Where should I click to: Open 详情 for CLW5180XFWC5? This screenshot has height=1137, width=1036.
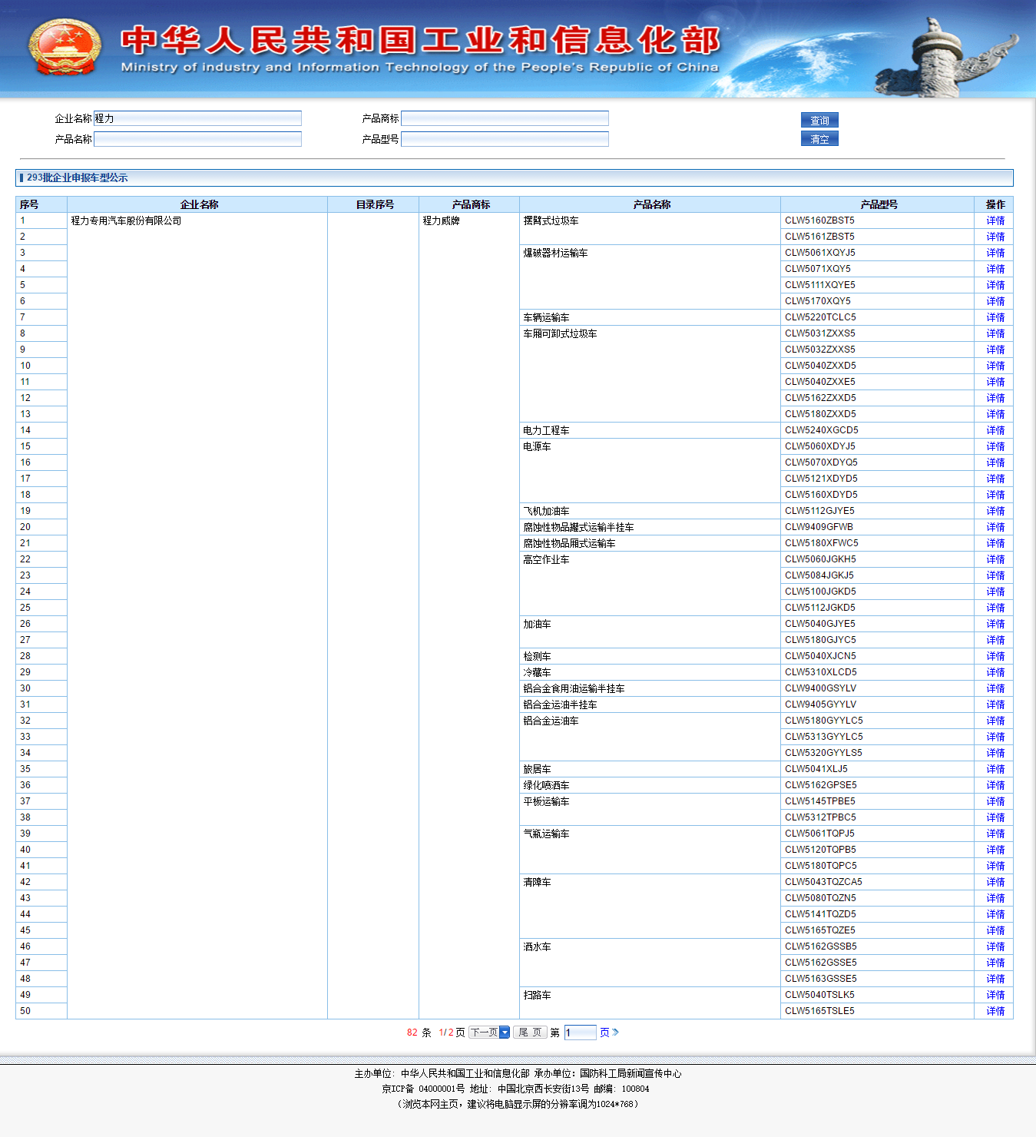pos(995,543)
